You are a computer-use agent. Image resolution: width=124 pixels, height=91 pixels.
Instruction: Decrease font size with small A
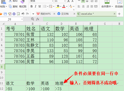point(72,1)
